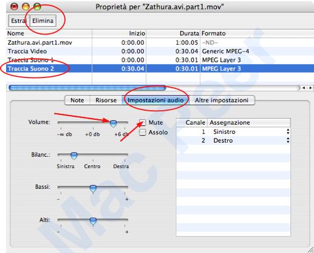This screenshot has height=253, width=314.
Task: Click the Alti slider handle
Action: coord(93,221)
